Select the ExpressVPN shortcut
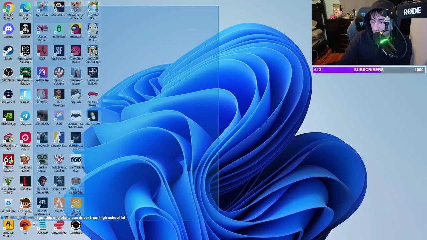This screenshot has width=427, height=240. [x=59, y=227]
